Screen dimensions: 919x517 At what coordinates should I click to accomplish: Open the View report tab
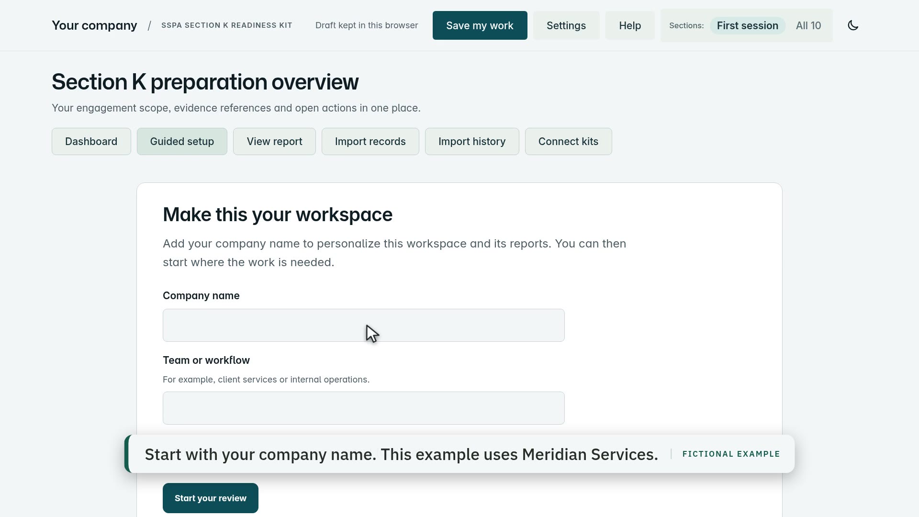click(274, 141)
